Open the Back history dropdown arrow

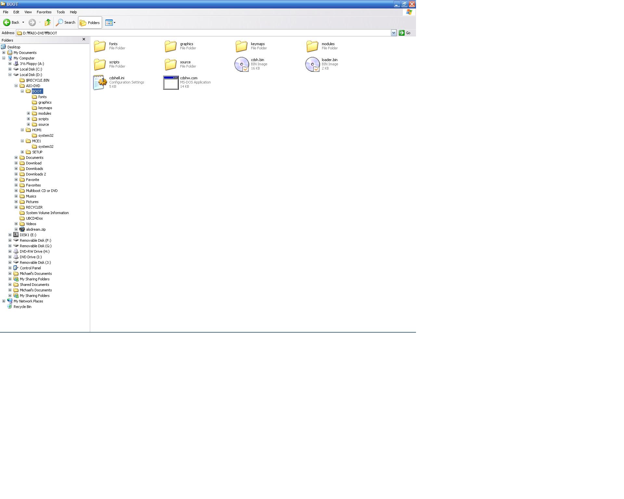click(x=23, y=22)
